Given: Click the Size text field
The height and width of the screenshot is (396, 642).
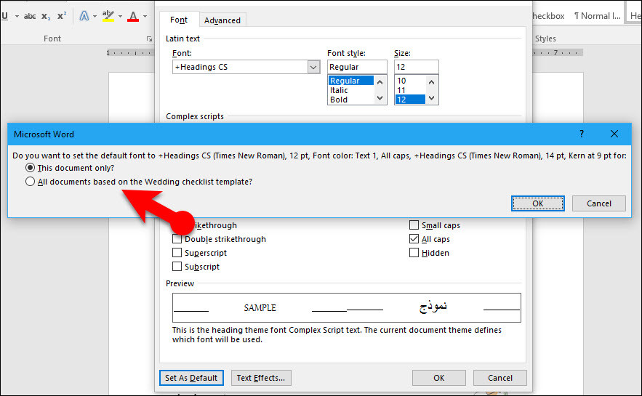Looking at the screenshot, I should point(416,67).
